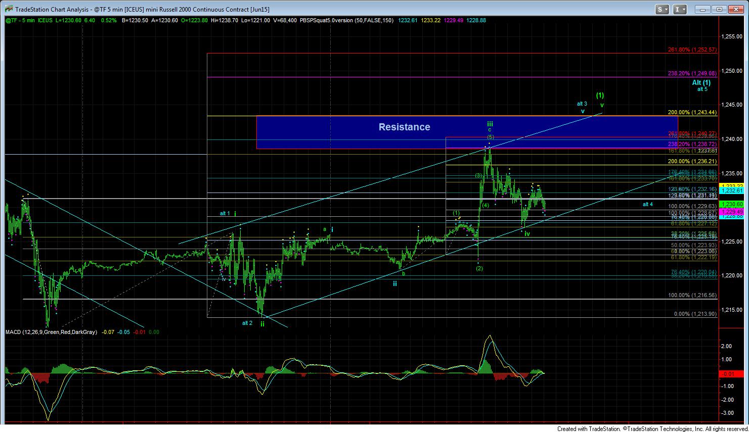Click the Alt (1) wave label

(x=701, y=83)
